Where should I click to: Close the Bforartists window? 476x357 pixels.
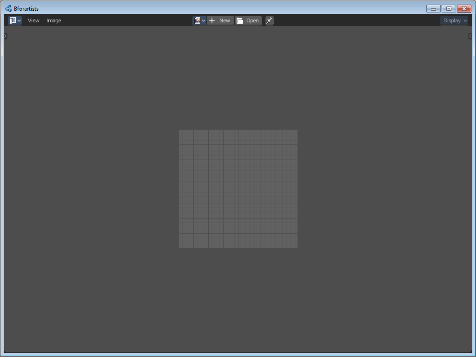tap(464, 9)
